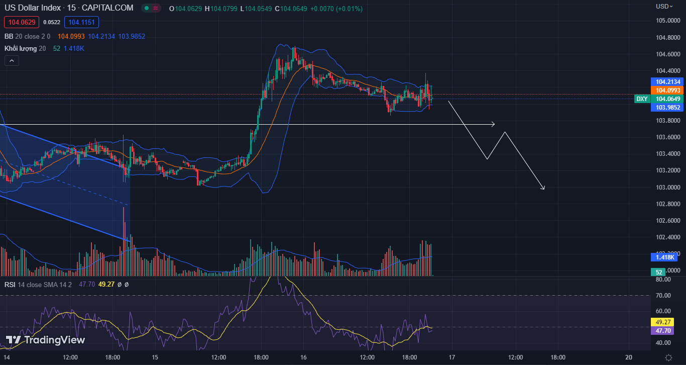Click the red sell price 104.0629 button
Screen dimensions: 686x365
coord(21,22)
